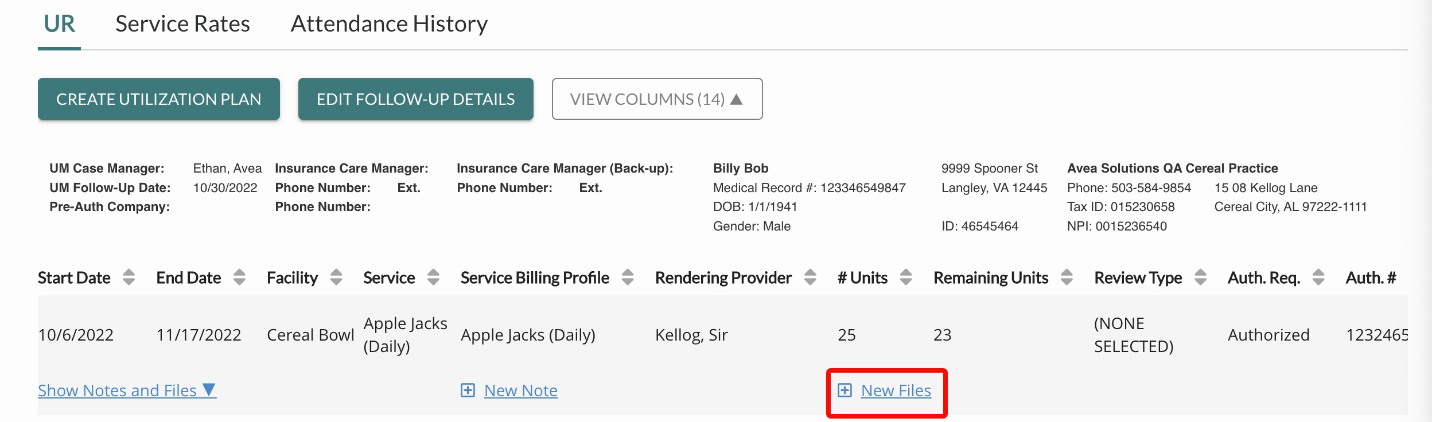Switch to the UR tab

59,24
